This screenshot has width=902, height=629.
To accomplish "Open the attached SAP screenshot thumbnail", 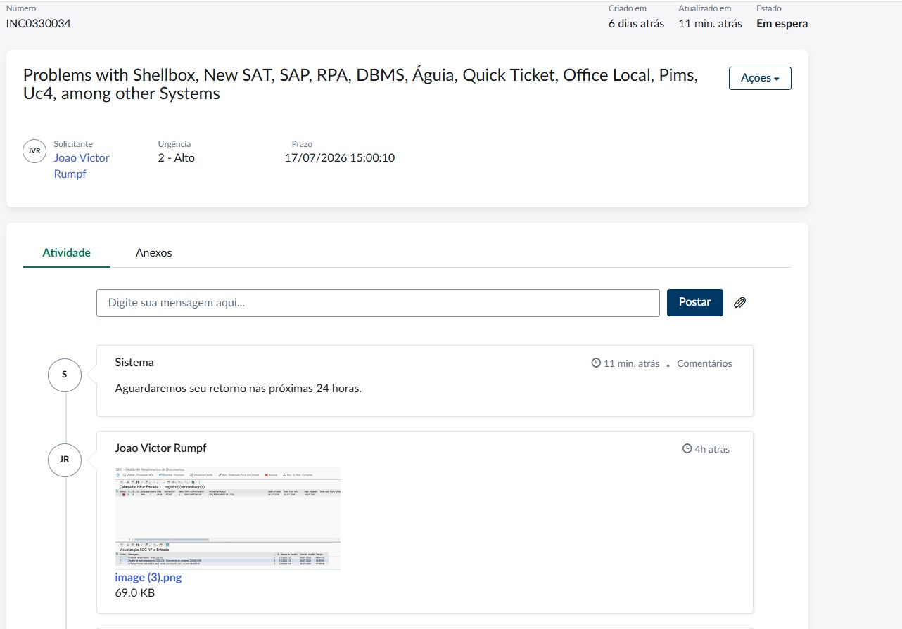I will (x=227, y=517).
